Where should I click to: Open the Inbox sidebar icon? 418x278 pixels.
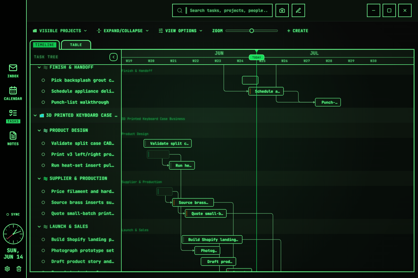(13, 71)
